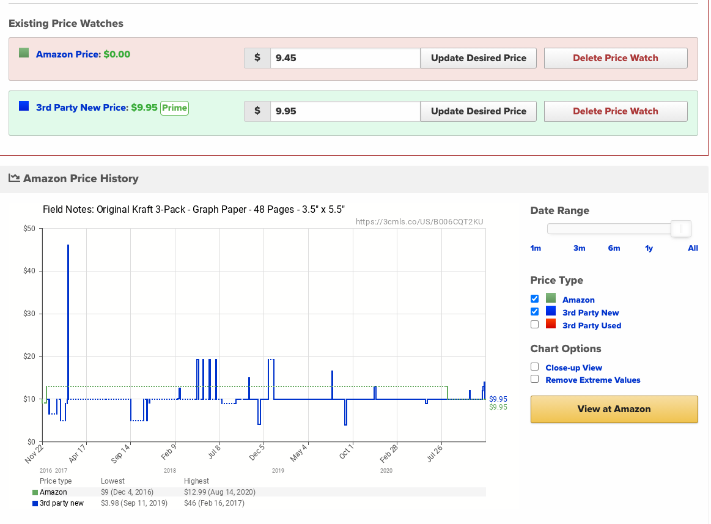Click the Amazon Price History chart icon
711x524 pixels.
point(14,179)
